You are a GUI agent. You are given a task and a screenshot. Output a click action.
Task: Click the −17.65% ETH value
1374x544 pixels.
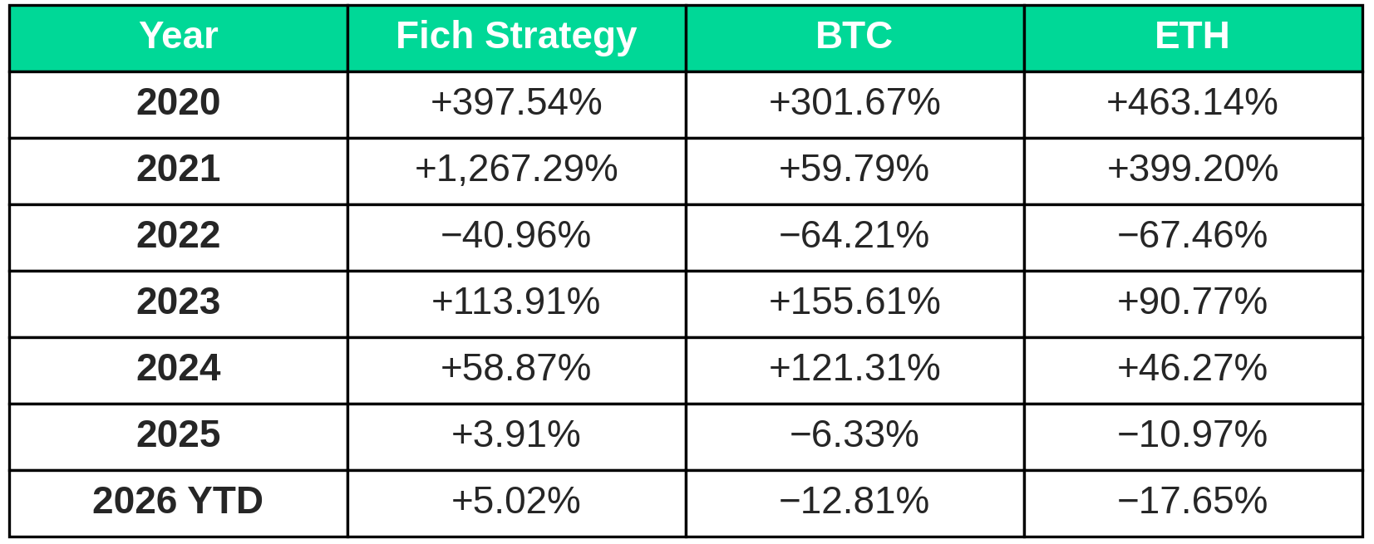(x=1193, y=503)
